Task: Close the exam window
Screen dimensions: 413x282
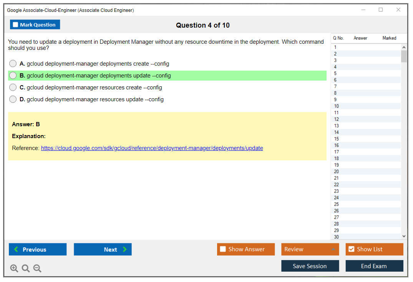Action: [398, 10]
